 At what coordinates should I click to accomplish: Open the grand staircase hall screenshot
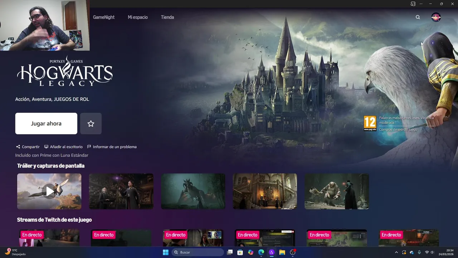(x=265, y=191)
